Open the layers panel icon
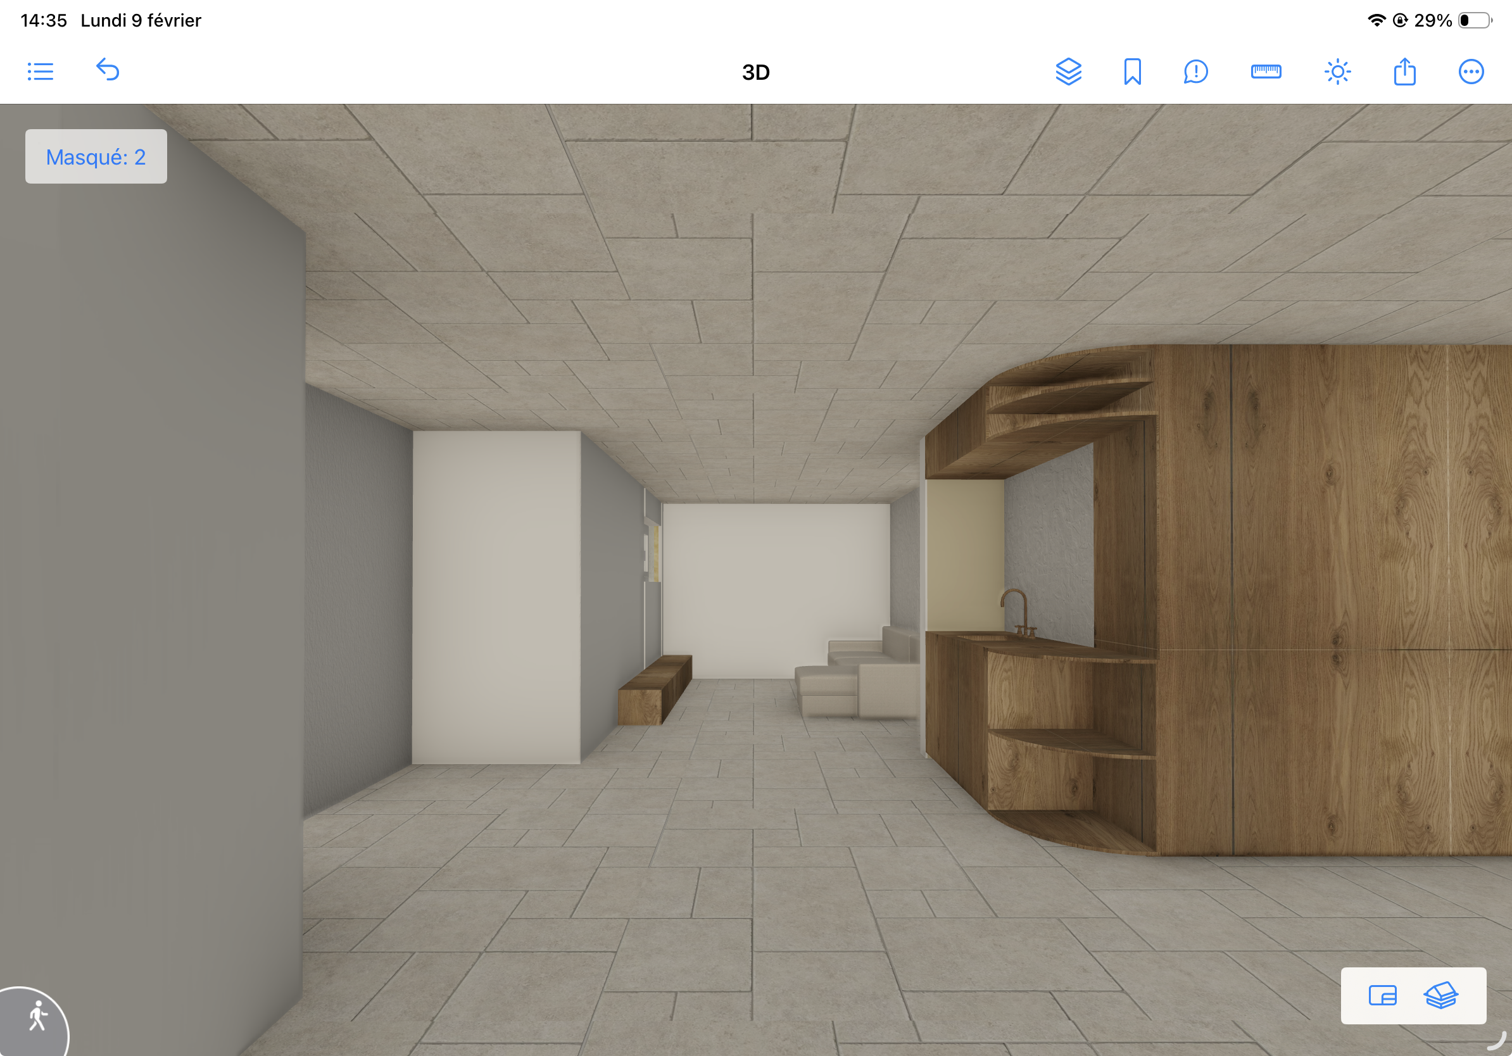1512x1056 pixels. pyautogui.click(x=1068, y=72)
